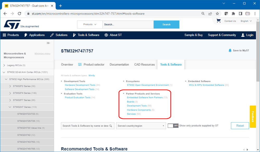260x152 pixels.
Task: Expand STM32F4 Series node
Action: 10,93
